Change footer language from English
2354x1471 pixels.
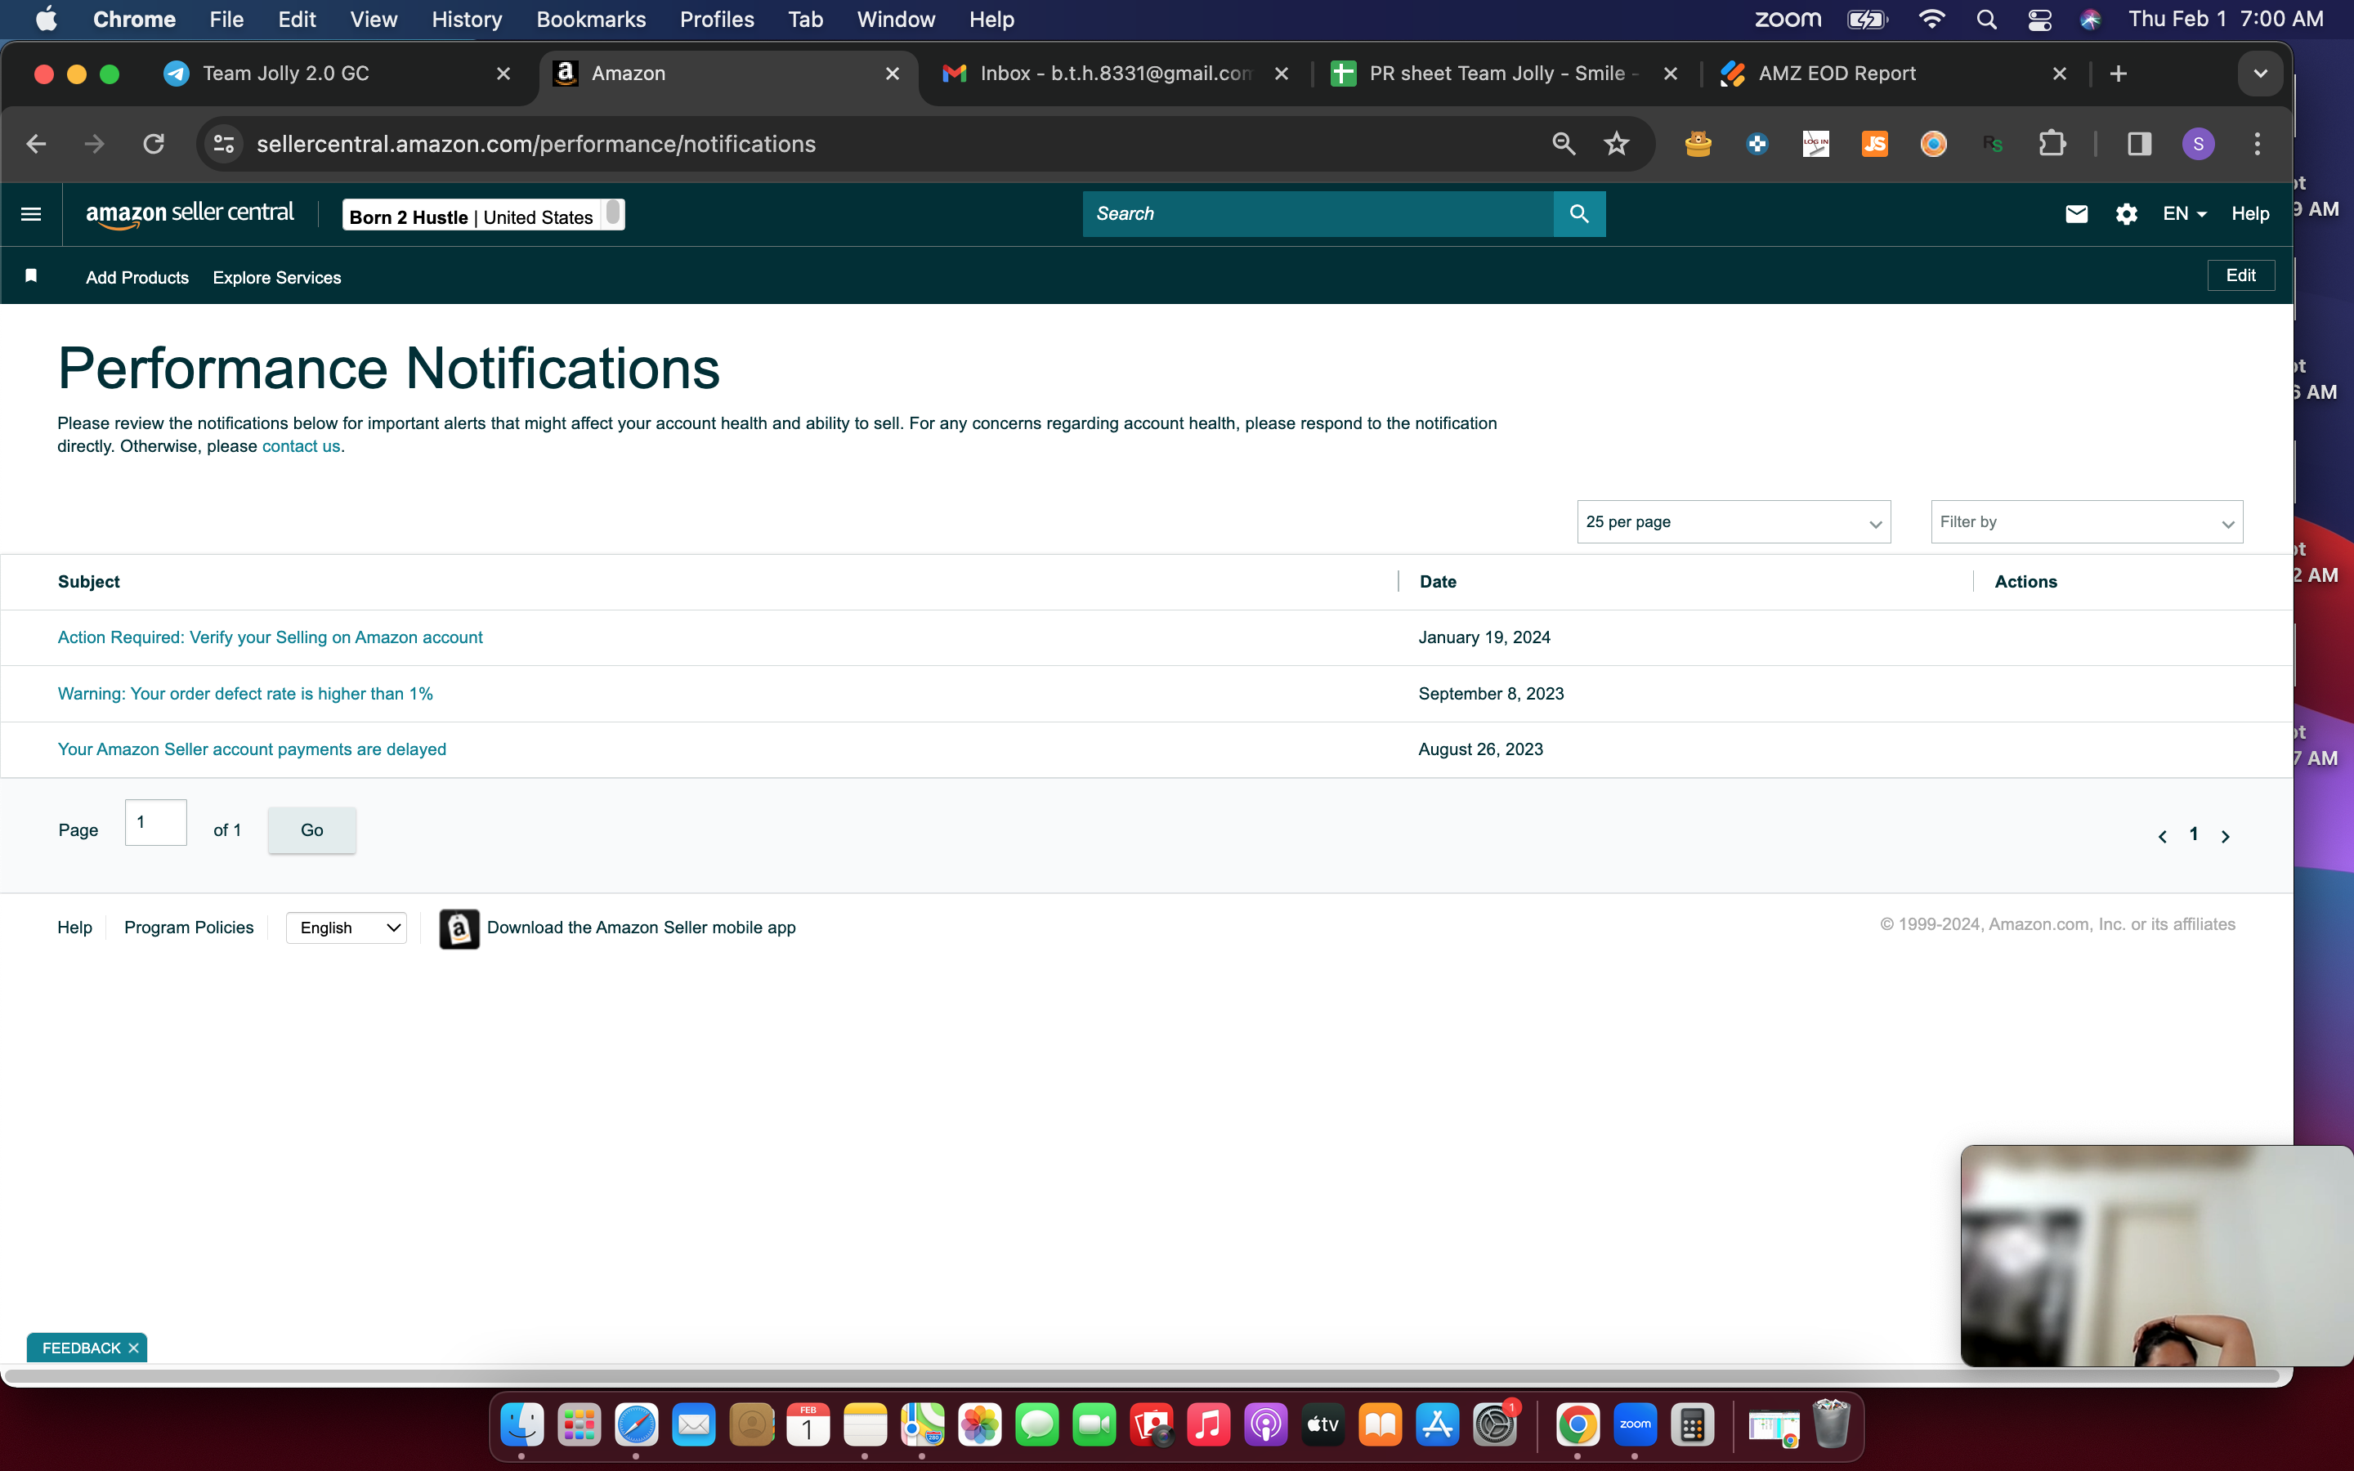coord(347,928)
